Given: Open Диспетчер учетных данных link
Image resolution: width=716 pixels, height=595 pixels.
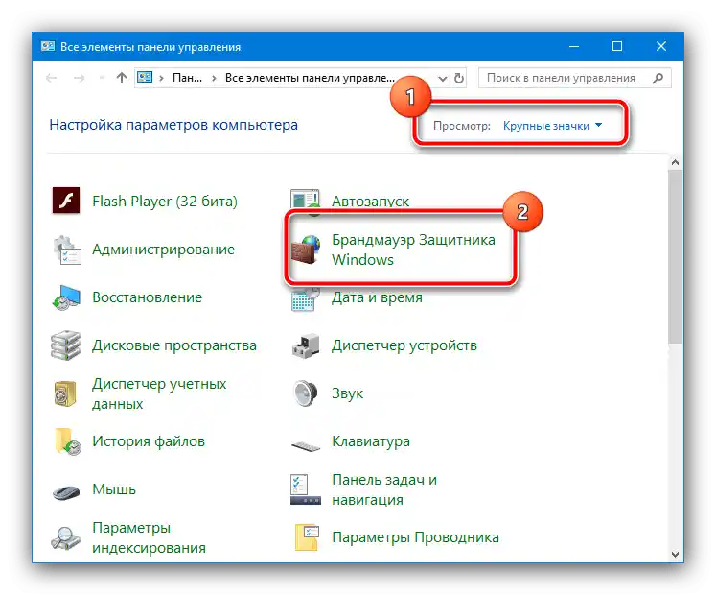Looking at the screenshot, I should point(159,393).
